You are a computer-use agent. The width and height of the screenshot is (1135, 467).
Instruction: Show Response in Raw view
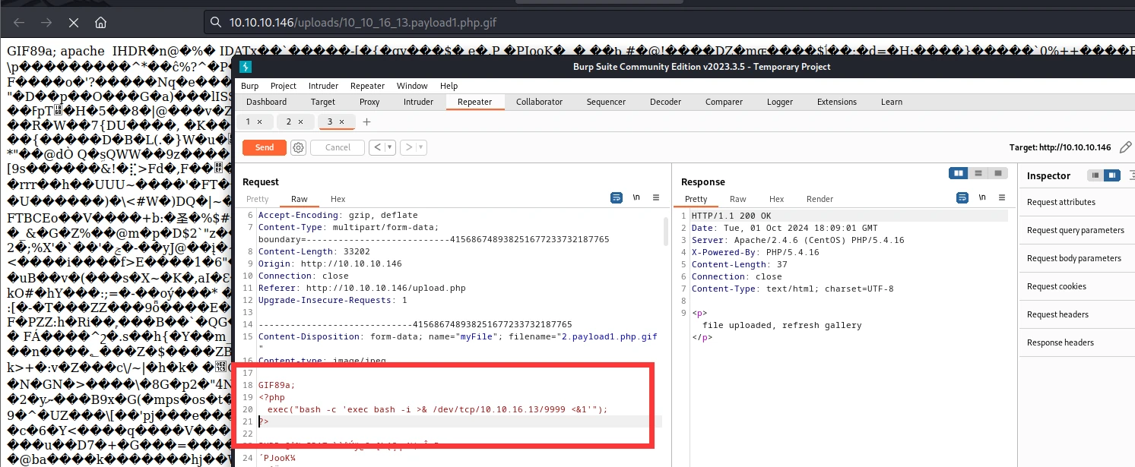point(737,199)
